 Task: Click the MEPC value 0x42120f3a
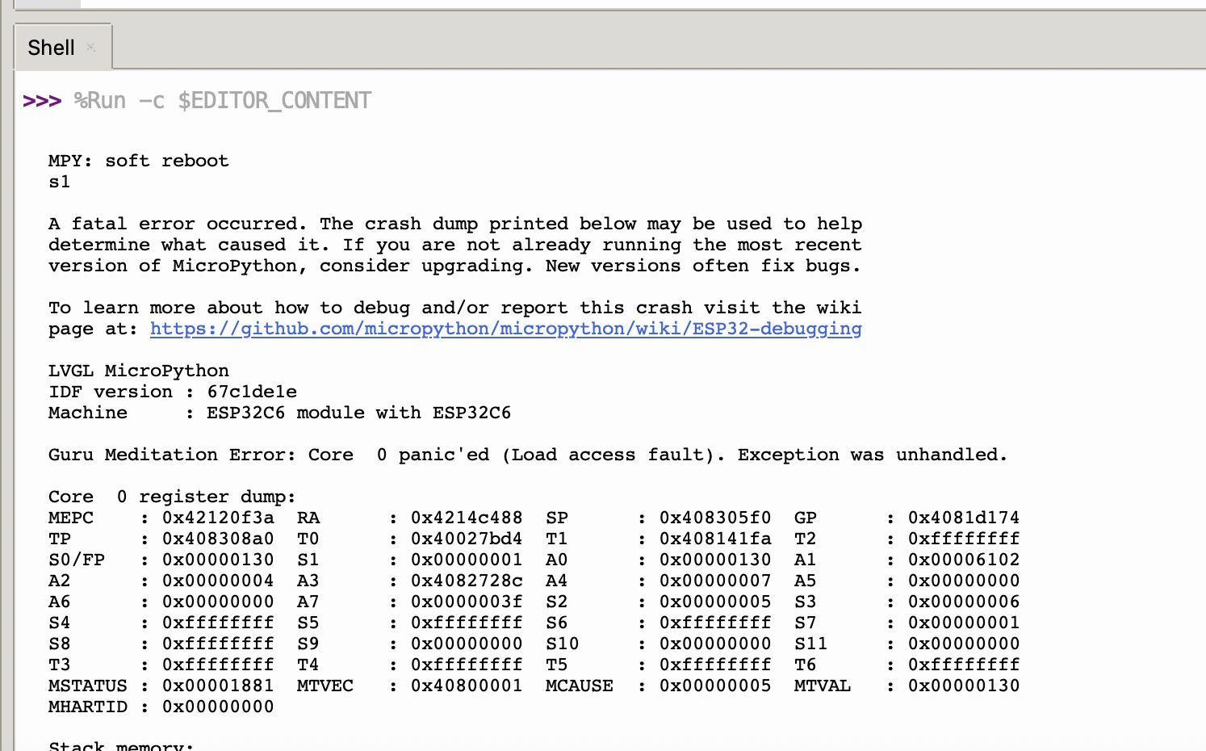point(218,518)
